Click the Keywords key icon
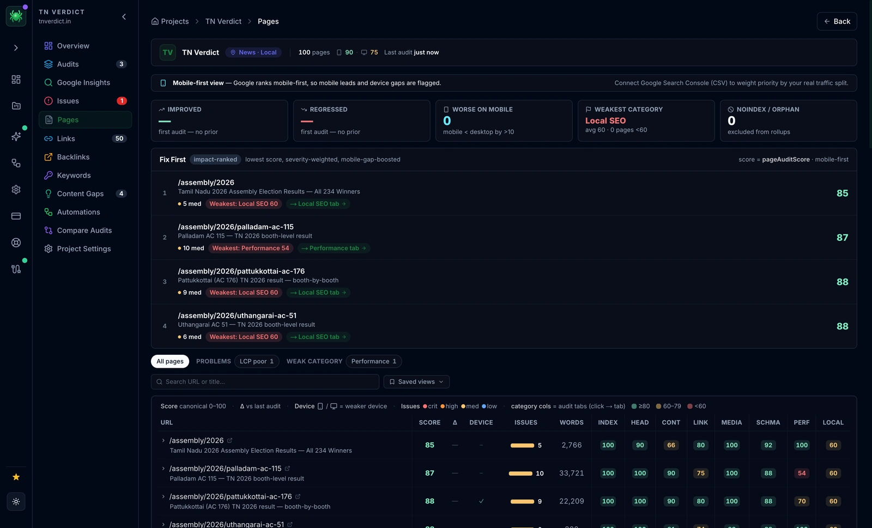Image resolution: width=872 pixels, height=528 pixels. 49,175
